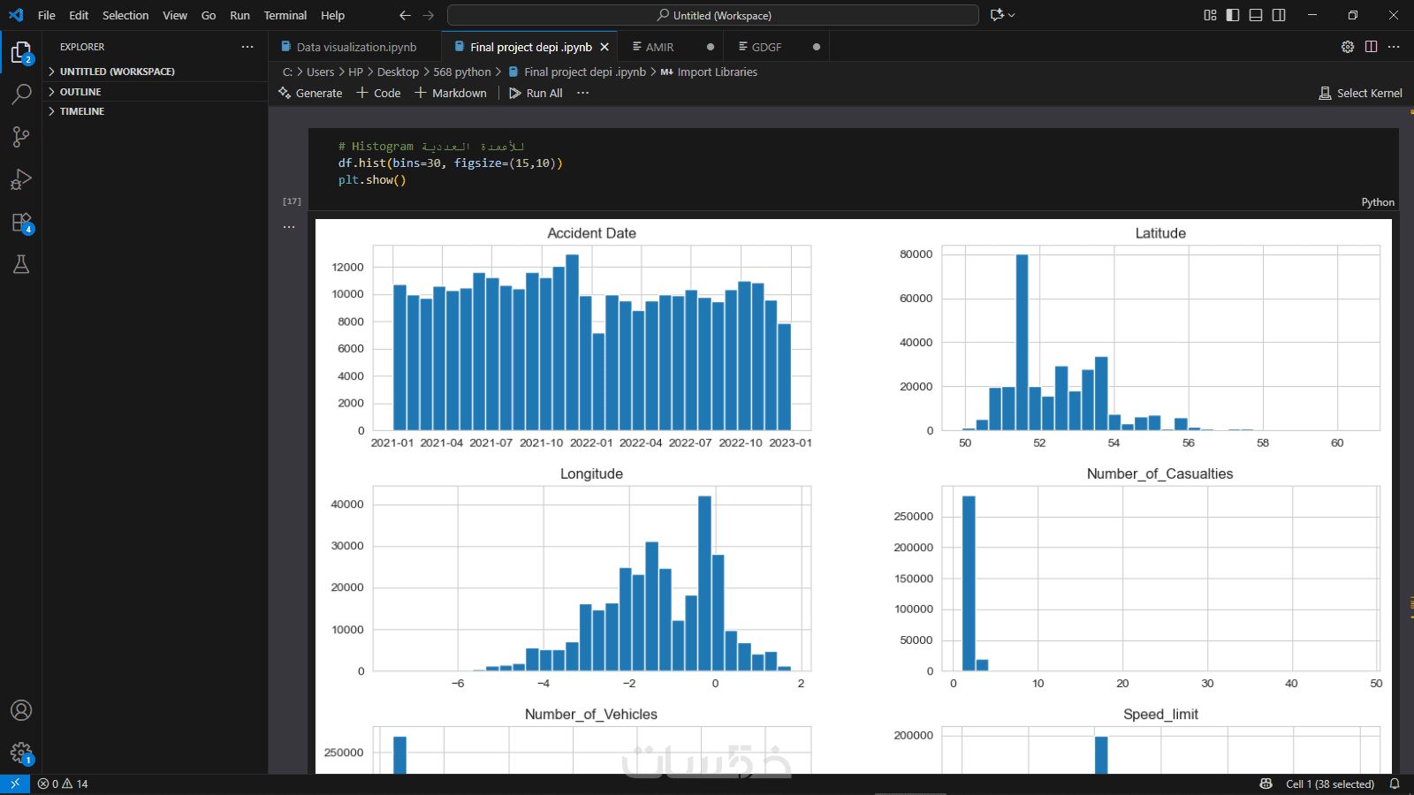The width and height of the screenshot is (1414, 795).
Task: Click the Final project depi .ipynb breadcrumb
Action: point(577,72)
